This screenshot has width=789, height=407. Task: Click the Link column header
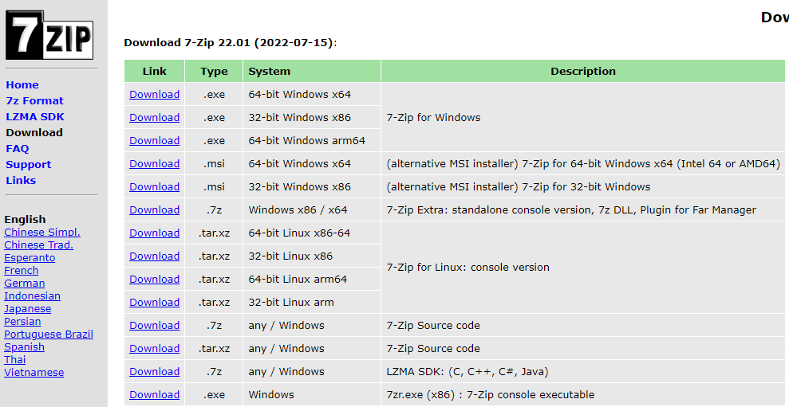[155, 72]
